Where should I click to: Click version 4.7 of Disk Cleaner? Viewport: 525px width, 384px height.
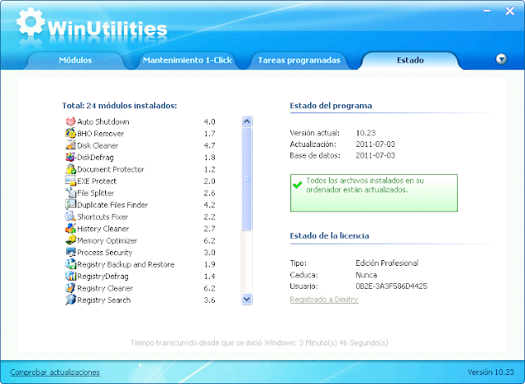pyautogui.click(x=210, y=145)
